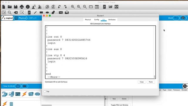Select the Resize shape tool
The height and width of the screenshot is (106, 188).
(22, 12)
